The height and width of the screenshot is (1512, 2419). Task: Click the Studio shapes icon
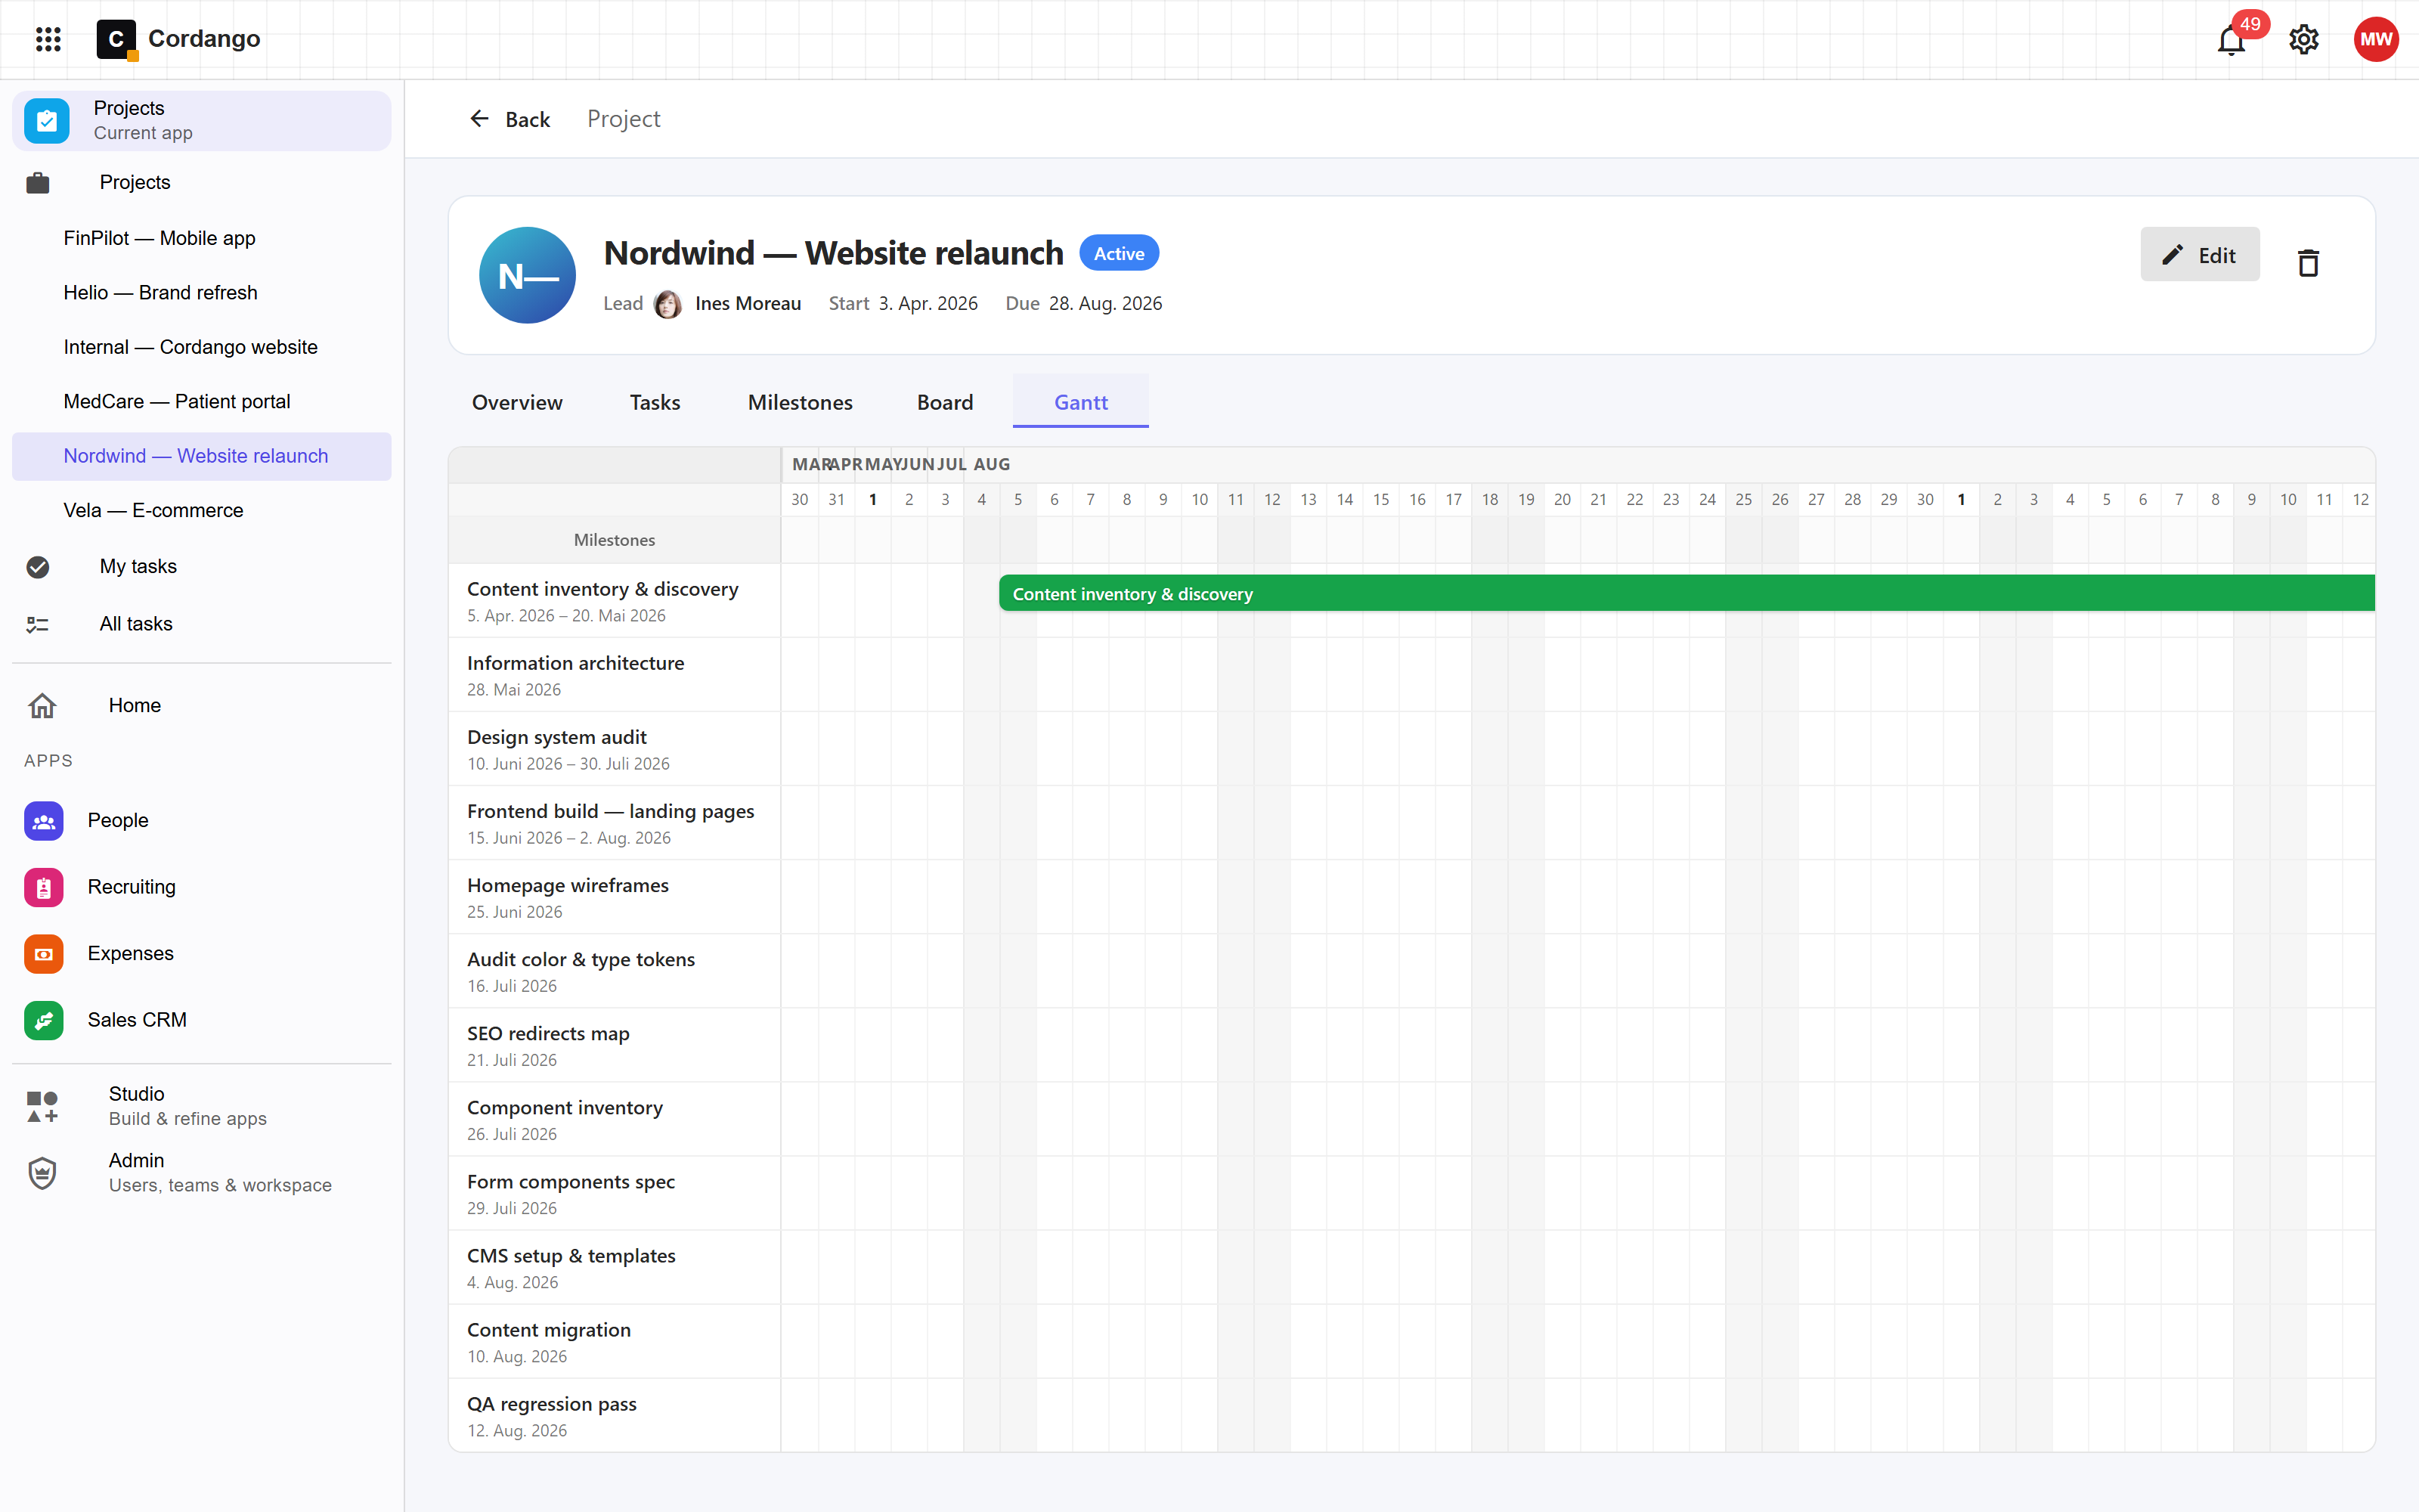(x=42, y=1106)
